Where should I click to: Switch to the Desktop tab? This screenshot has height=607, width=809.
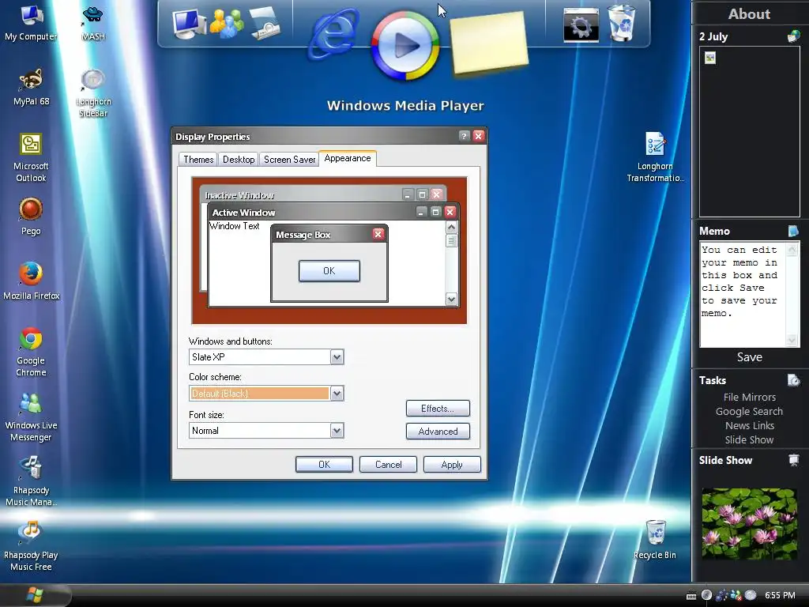[x=239, y=160]
